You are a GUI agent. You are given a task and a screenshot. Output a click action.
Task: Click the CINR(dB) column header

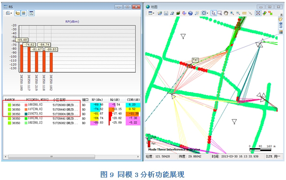tap(133, 100)
